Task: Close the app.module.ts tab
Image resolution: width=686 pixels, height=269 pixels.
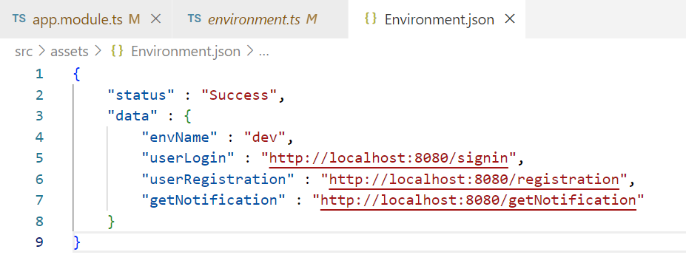Action: [155, 18]
